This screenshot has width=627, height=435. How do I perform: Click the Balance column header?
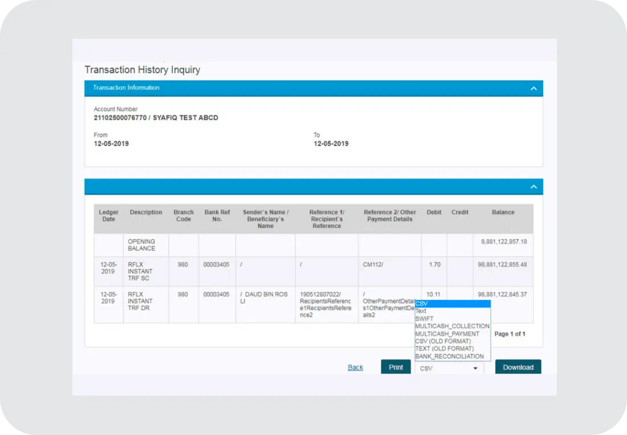(503, 212)
